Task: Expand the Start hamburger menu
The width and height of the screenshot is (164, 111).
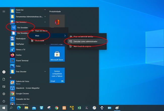Action: [4, 11]
